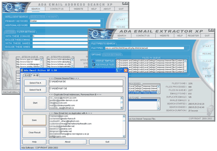Click STOP in Email Extractor window
Viewport: 217px width, 151px height.
point(208,76)
